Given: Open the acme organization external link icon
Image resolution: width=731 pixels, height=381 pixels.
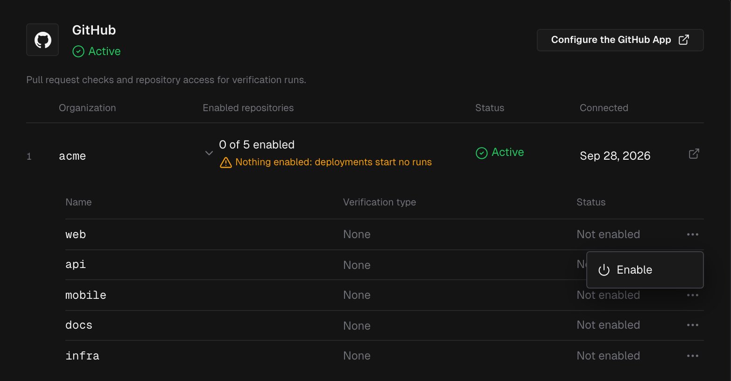Looking at the screenshot, I should pos(694,154).
